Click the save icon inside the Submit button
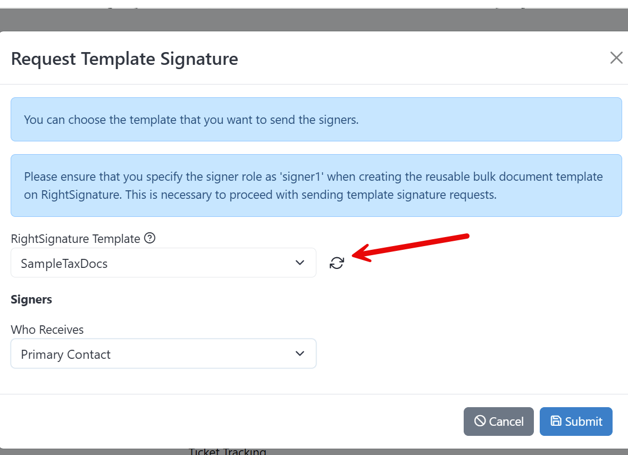 556,421
